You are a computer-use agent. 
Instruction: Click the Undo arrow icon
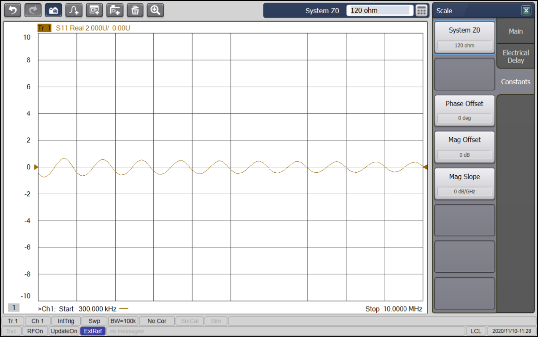click(12, 10)
